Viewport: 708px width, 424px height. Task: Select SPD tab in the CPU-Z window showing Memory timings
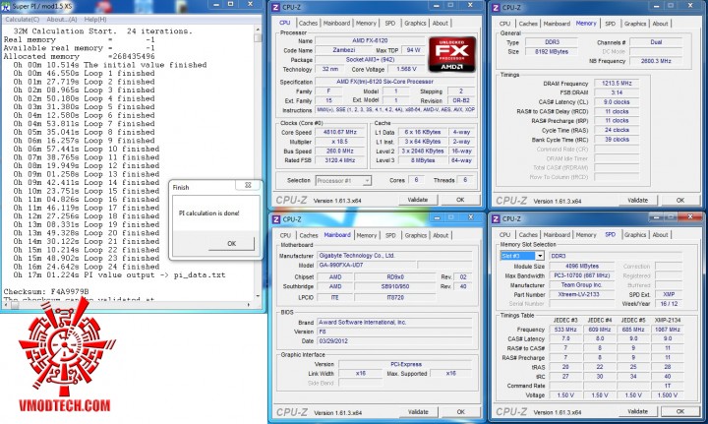coord(610,24)
